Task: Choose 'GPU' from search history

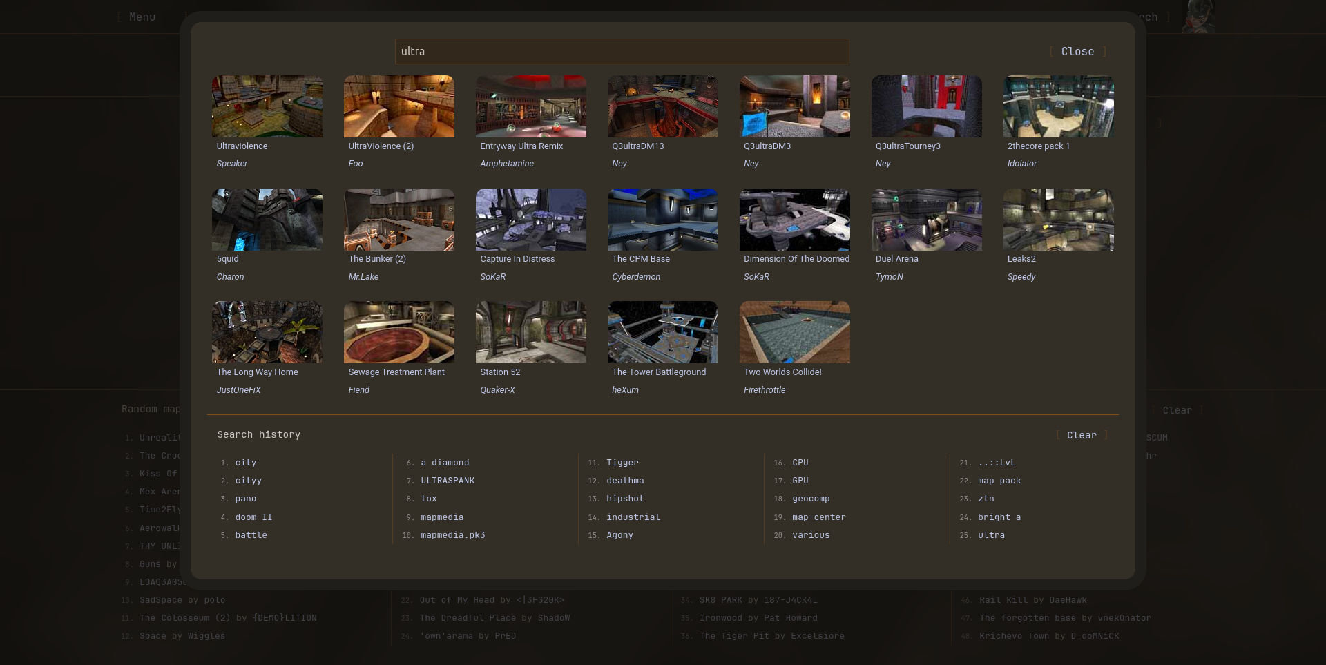Action: 800,481
